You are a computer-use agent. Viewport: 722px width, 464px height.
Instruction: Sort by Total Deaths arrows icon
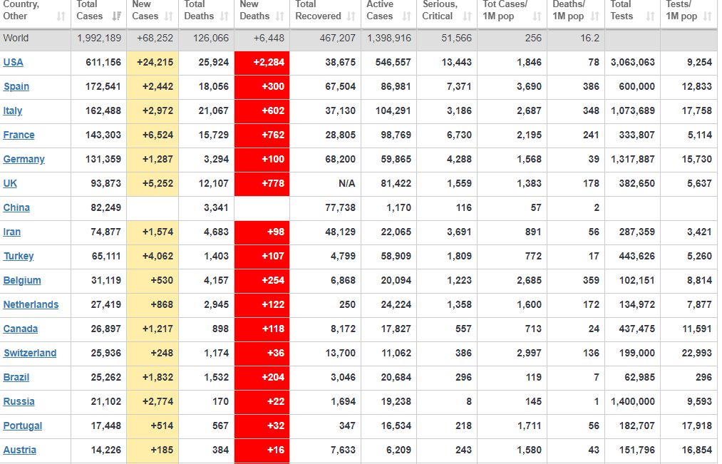225,16
